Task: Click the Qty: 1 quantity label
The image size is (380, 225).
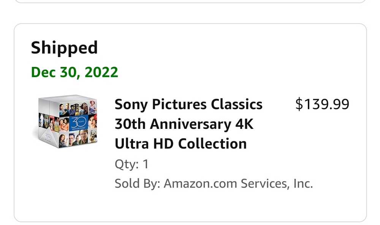Action: coord(131,164)
